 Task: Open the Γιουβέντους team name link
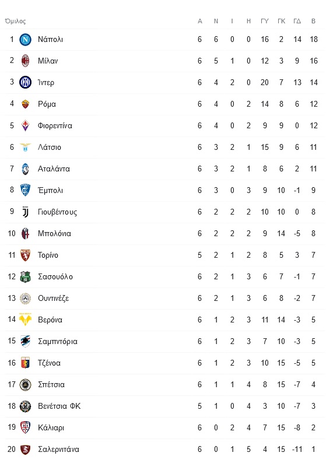coord(57,212)
